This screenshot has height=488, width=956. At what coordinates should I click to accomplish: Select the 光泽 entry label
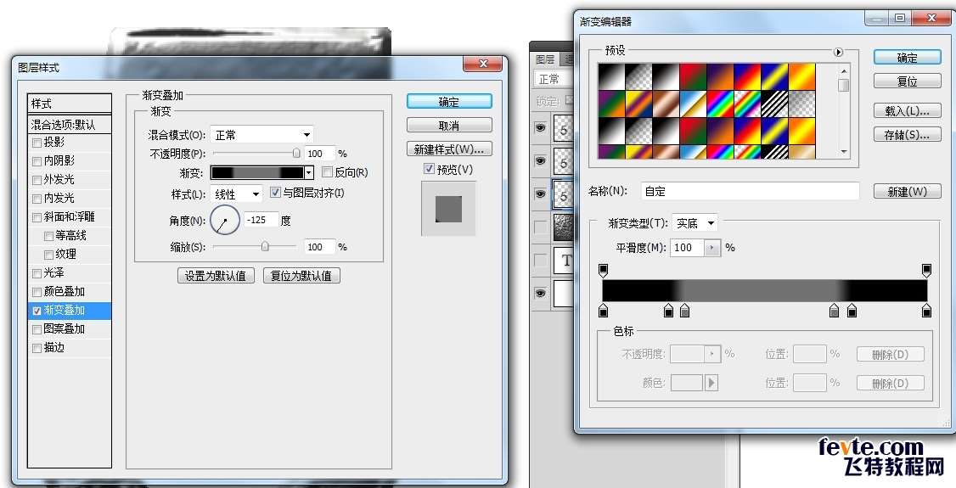(53, 273)
